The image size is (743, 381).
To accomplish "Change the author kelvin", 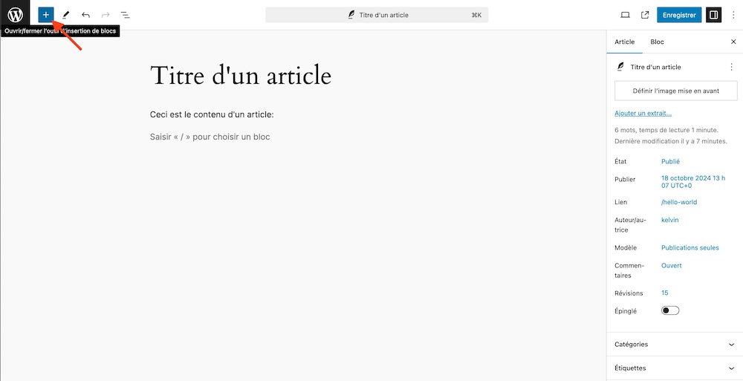I will pyautogui.click(x=670, y=220).
